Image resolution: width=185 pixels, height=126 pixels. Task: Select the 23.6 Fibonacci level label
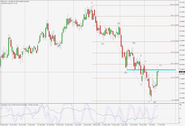175,77
